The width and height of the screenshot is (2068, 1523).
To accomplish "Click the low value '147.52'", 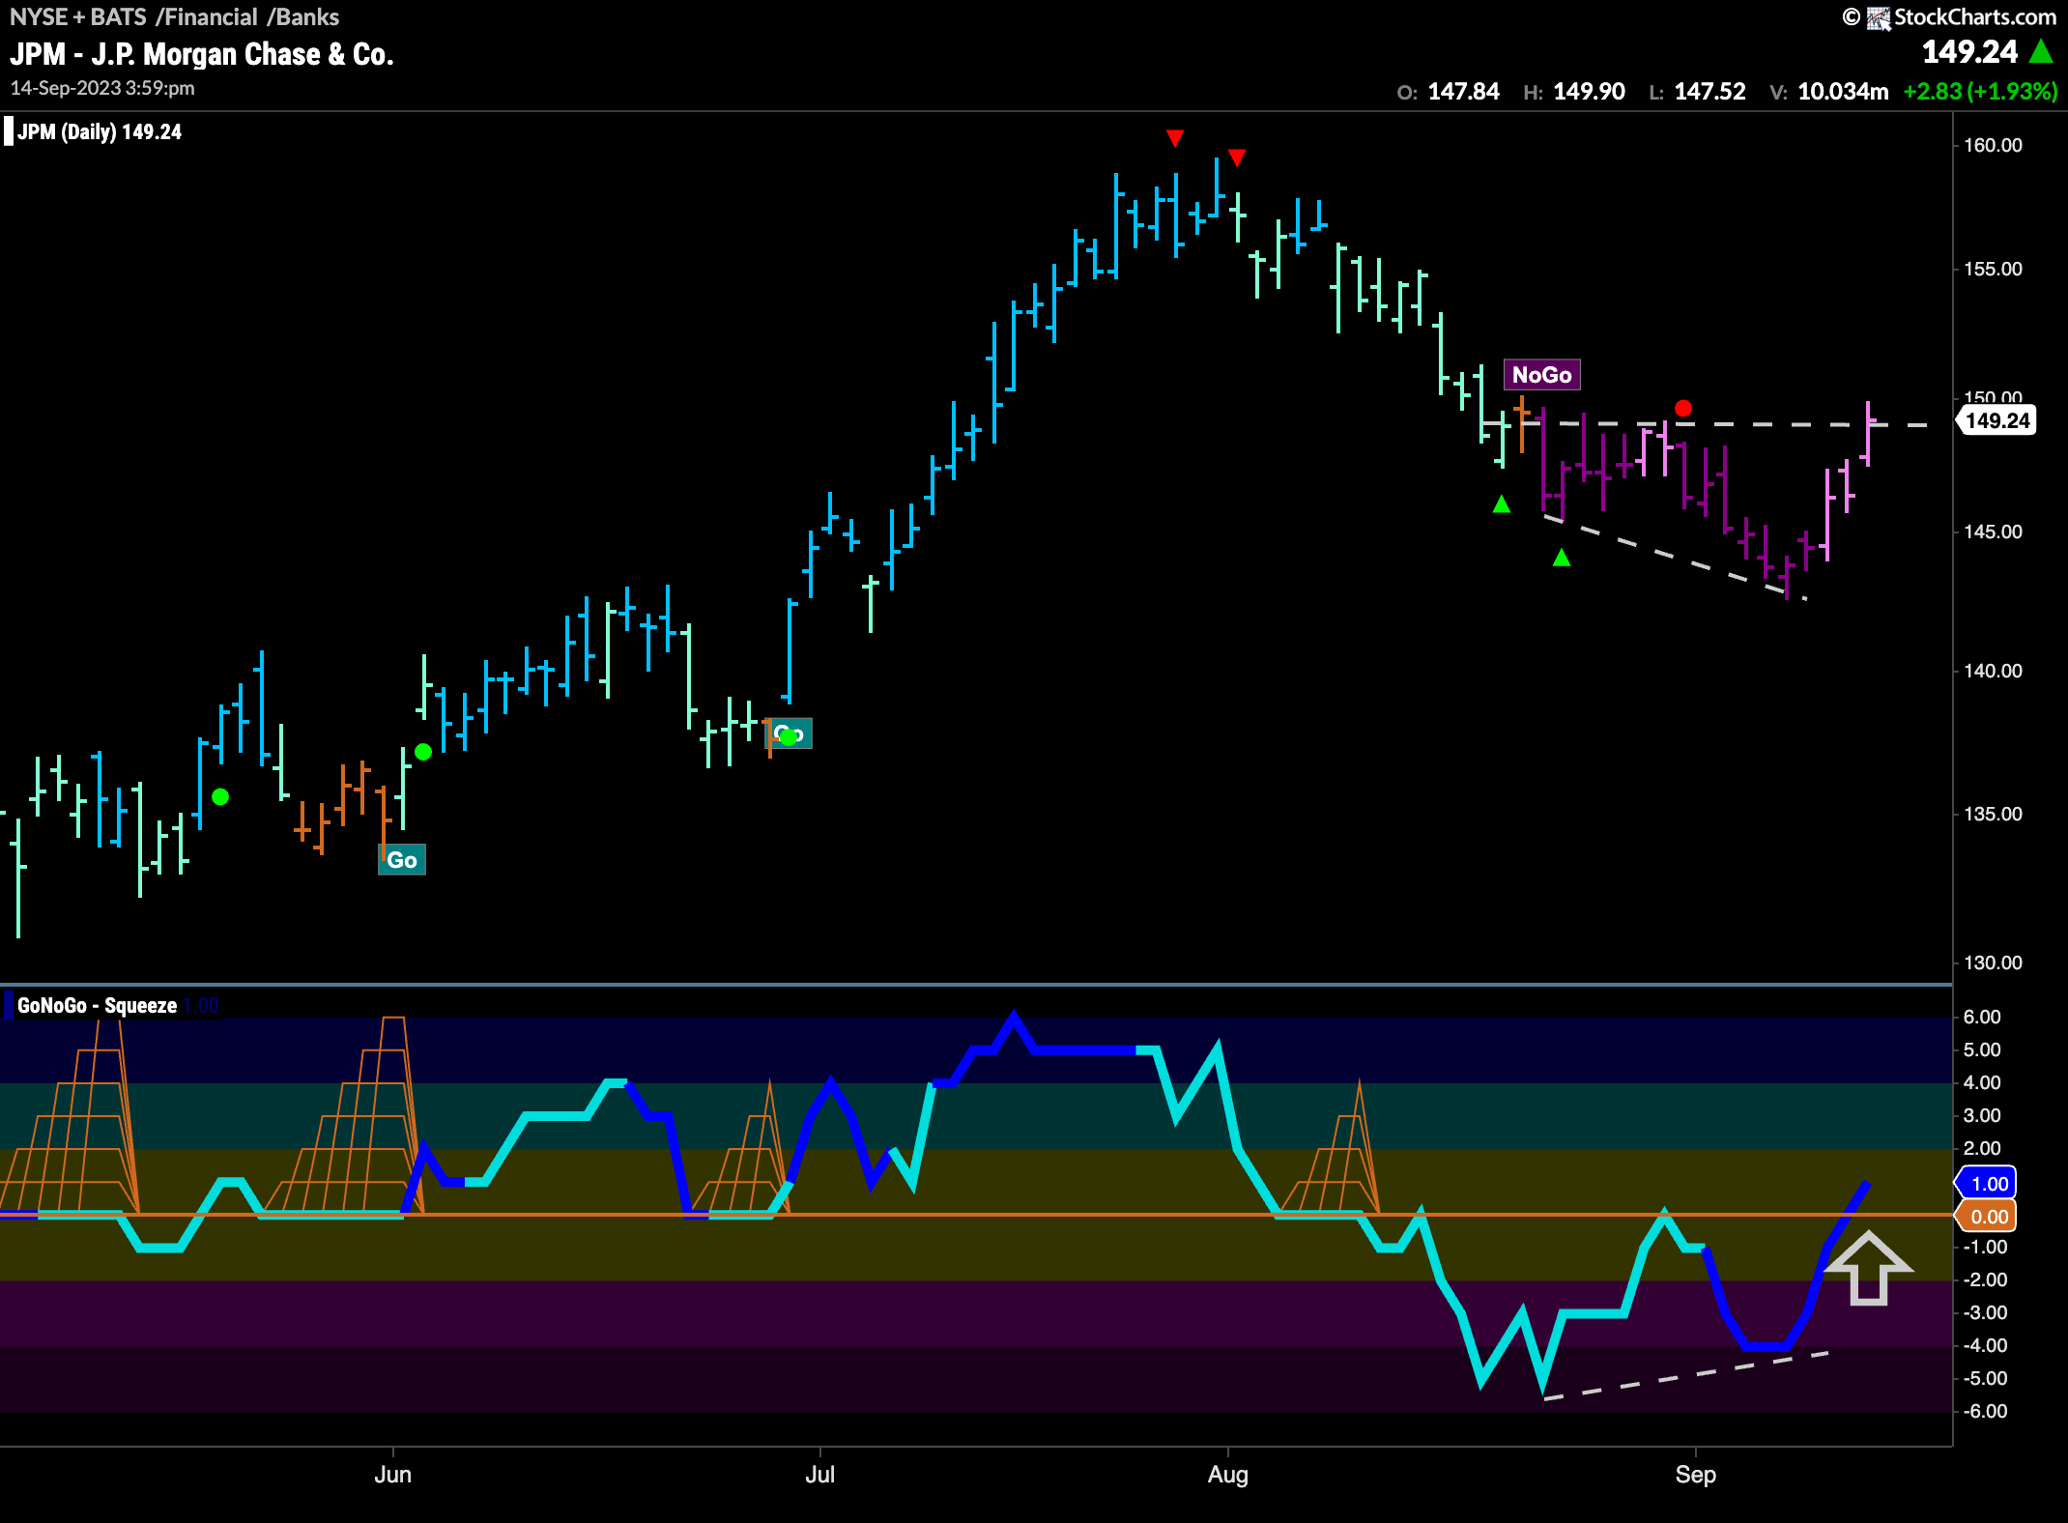I will click(1709, 92).
